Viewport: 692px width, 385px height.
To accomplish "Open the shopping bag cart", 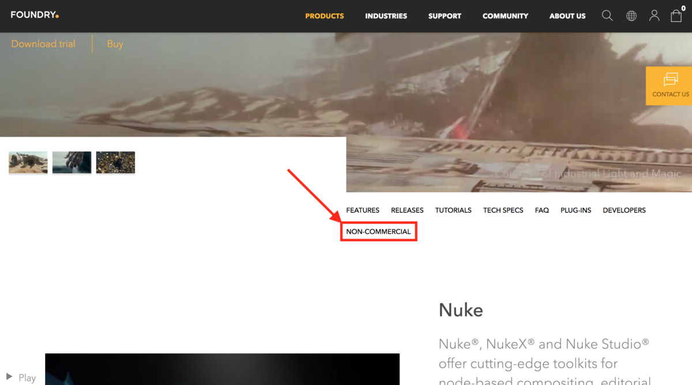I will coord(677,14).
